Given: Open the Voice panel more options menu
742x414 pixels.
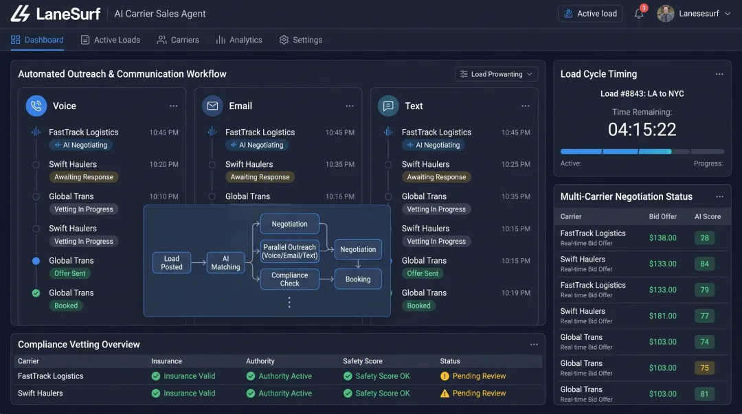Looking at the screenshot, I should point(174,106).
